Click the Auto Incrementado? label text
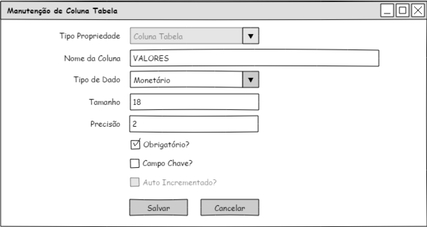Screen dimensions: 427x227 click(179, 182)
